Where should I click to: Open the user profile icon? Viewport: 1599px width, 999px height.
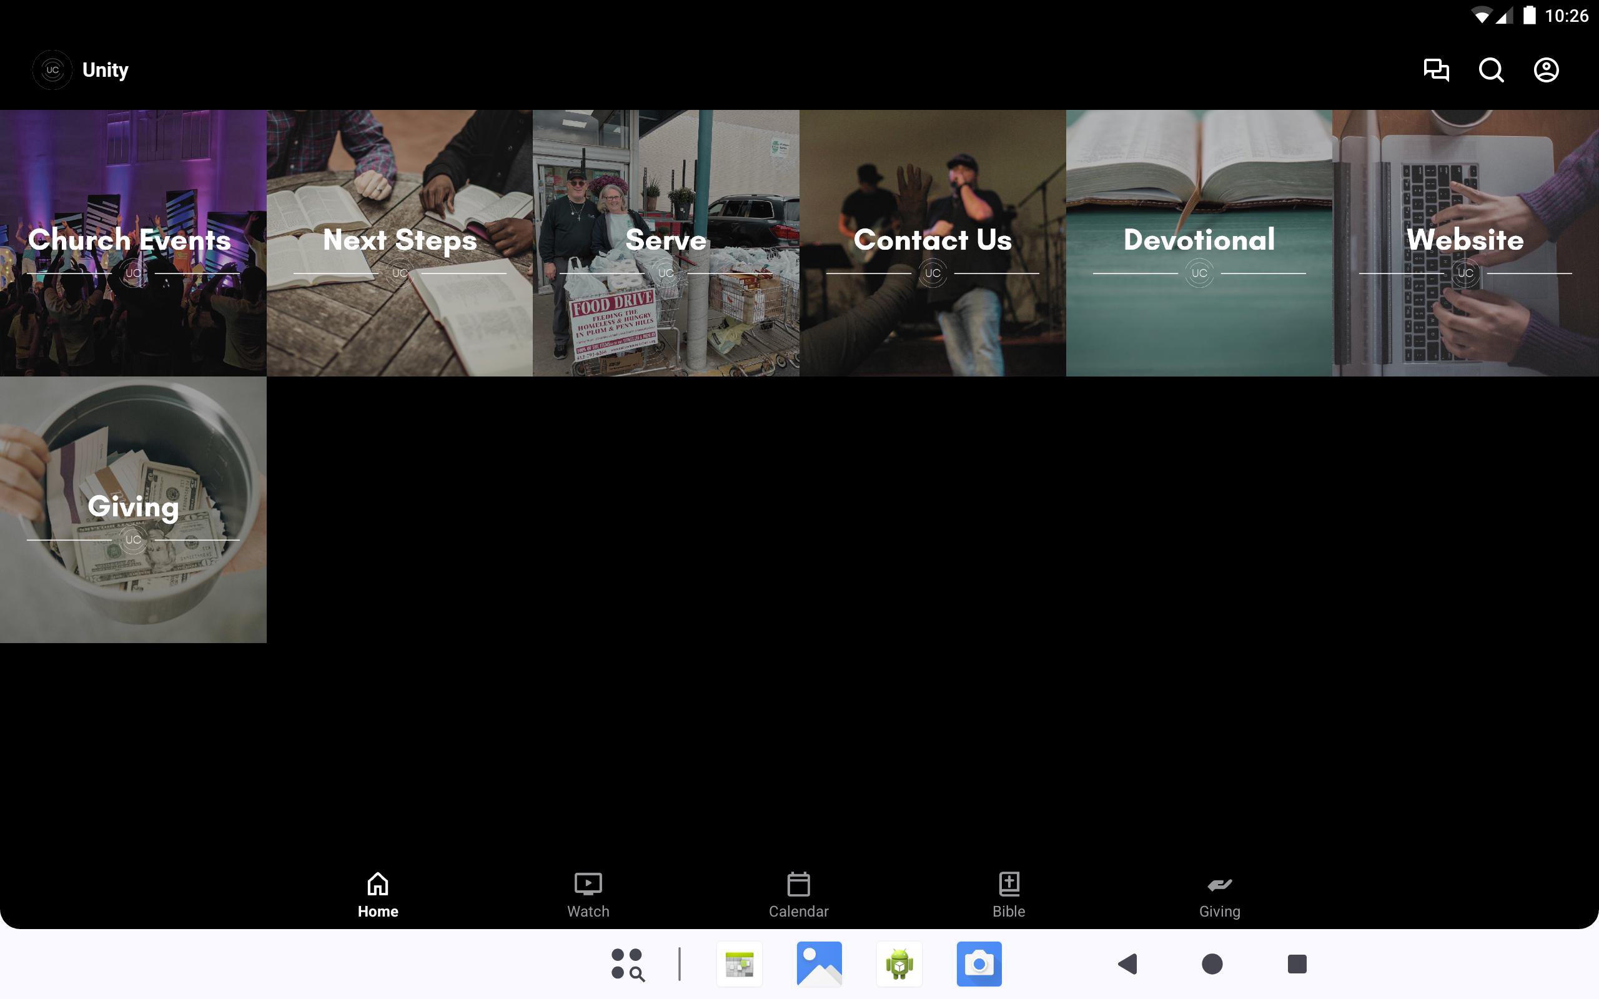(x=1545, y=70)
